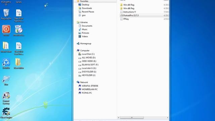Select the Win x64 Reg folder
The height and width of the screenshot is (121, 215).
127,5
